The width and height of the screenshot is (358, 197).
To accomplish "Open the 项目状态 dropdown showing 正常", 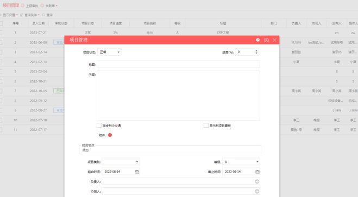I will 109,52.
